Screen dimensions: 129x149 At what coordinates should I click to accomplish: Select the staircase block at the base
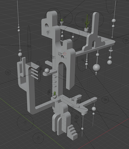click(72, 132)
